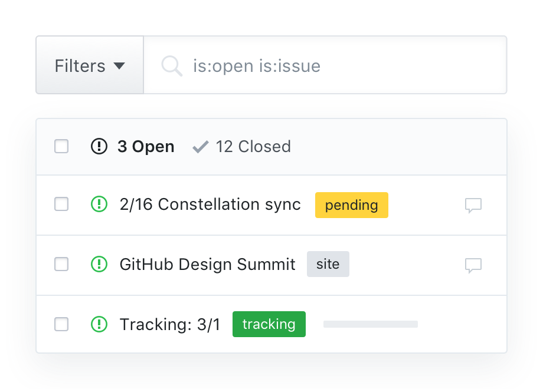
Task: Click the pending label on Constellation sync
Action: pos(351,205)
